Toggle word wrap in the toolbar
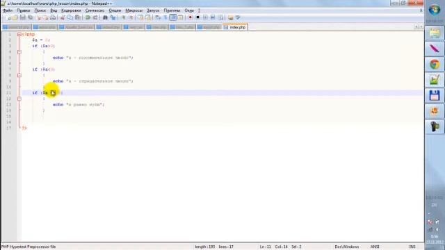This screenshot has width=445, height=250. (x=158, y=17)
